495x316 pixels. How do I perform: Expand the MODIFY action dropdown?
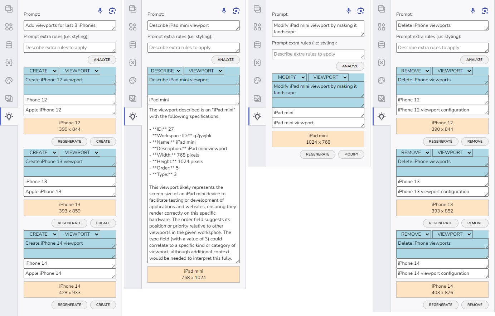click(x=290, y=77)
